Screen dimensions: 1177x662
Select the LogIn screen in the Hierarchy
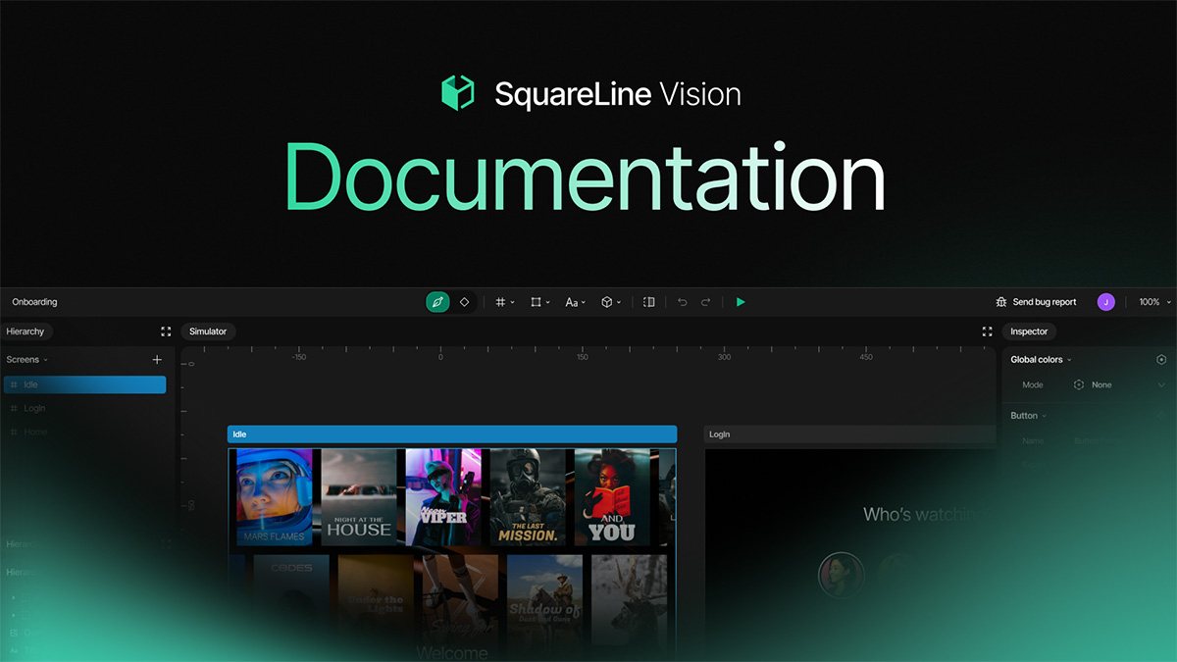tap(34, 408)
